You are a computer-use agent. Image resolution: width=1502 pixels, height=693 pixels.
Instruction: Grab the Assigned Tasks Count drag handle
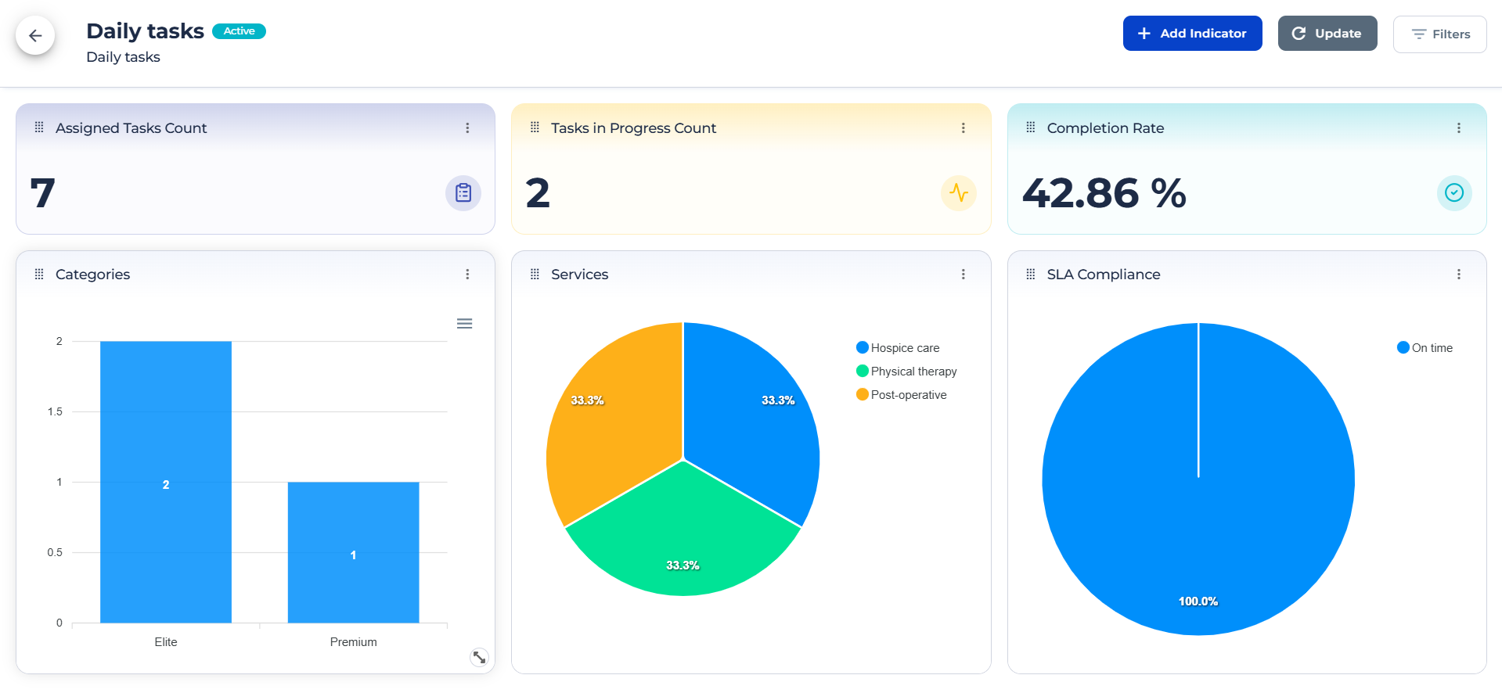coord(39,127)
